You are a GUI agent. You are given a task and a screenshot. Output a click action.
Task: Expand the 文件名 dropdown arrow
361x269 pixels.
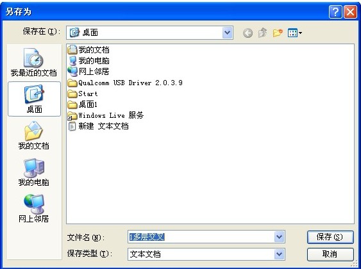(x=280, y=236)
